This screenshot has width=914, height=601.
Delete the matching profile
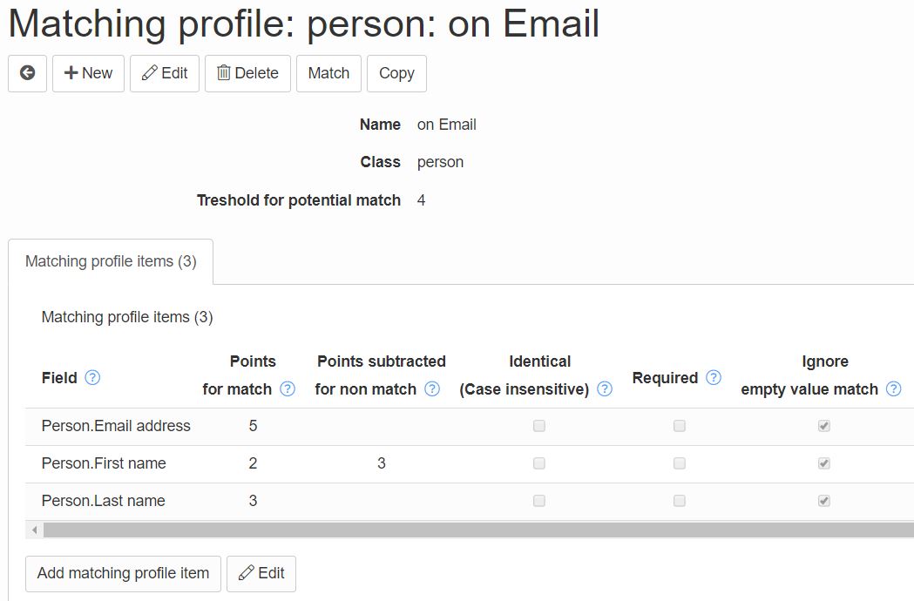247,73
